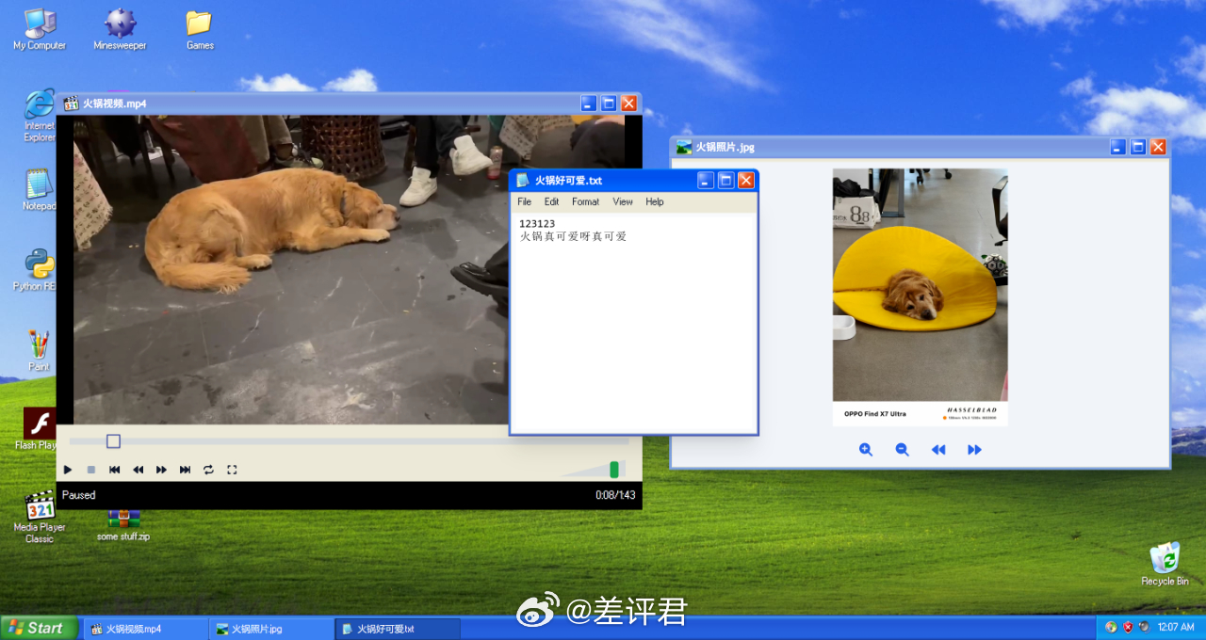The width and height of the screenshot is (1206, 640).
Task: Click the film icon in video title bar
Action: 71,104
